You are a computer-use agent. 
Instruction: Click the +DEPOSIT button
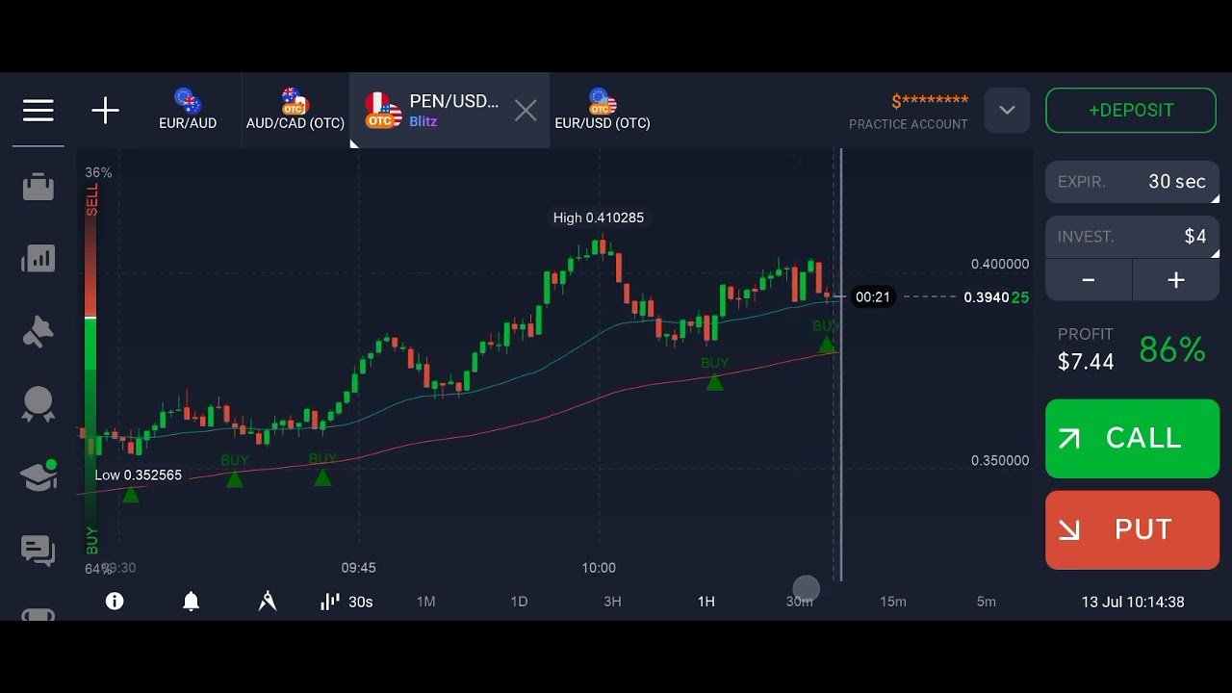[1131, 110]
